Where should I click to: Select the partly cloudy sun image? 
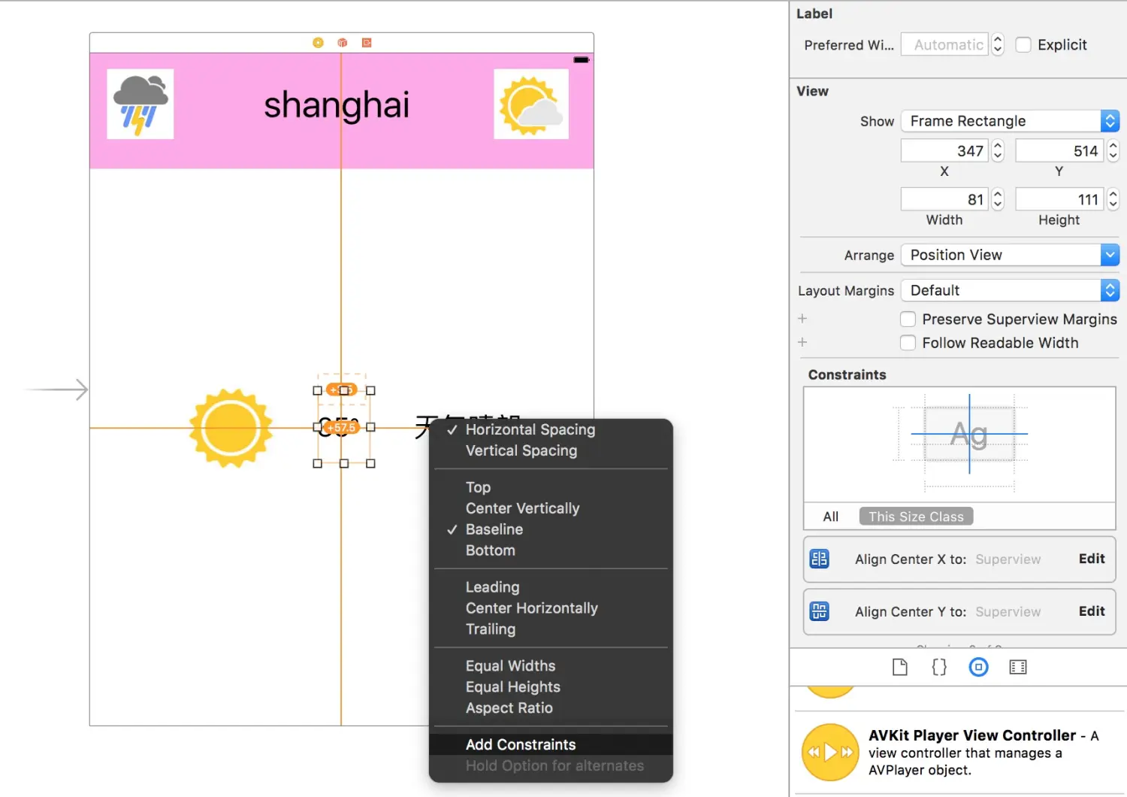tap(531, 104)
